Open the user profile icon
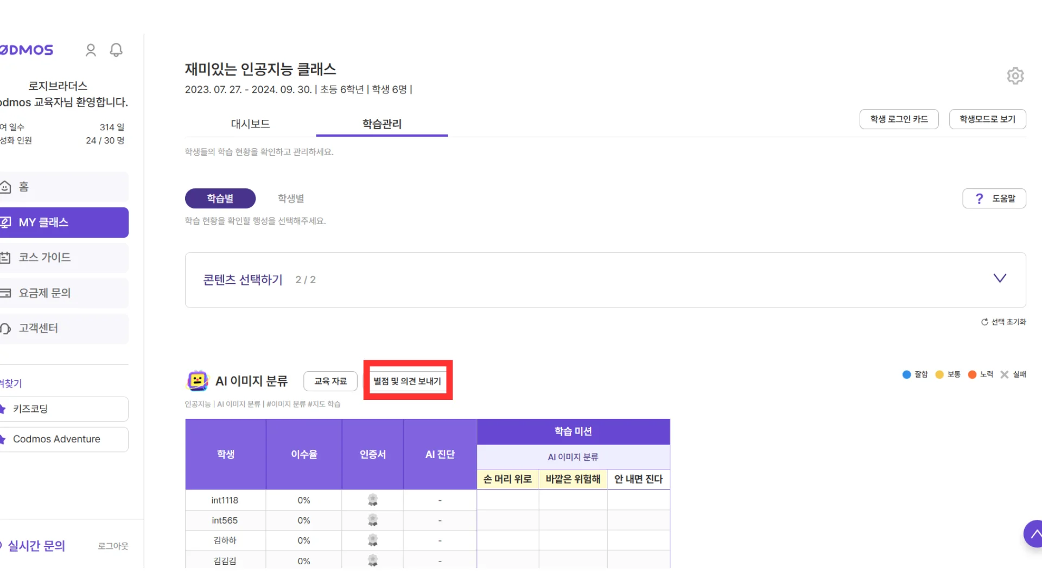Viewport: 1042px width, 586px height. coord(91,50)
